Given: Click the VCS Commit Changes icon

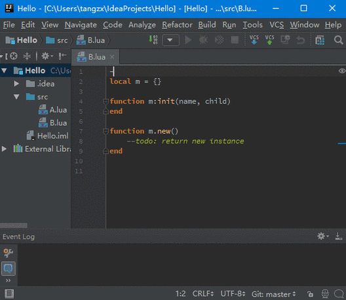Looking at the screenshot, I should [269, 40].
